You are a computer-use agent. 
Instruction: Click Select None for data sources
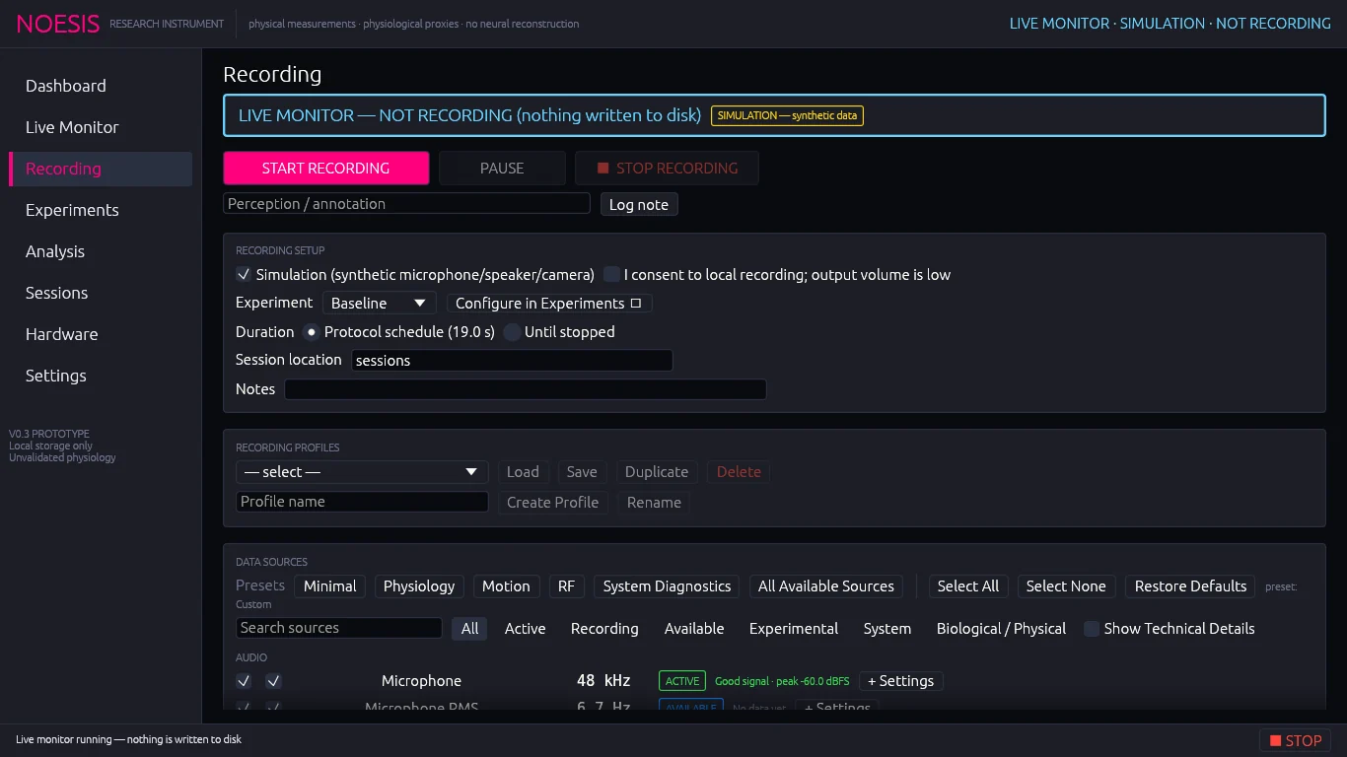1067,586
